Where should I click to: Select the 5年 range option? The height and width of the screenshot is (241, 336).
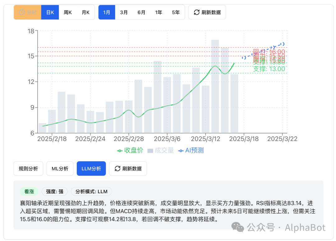pyautogui.click(x=176, y=12)
